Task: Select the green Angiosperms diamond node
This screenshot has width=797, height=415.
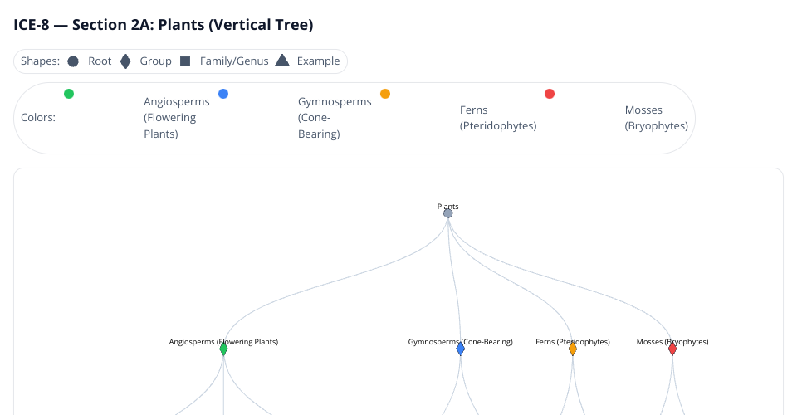Action: [x=223, y=349]
